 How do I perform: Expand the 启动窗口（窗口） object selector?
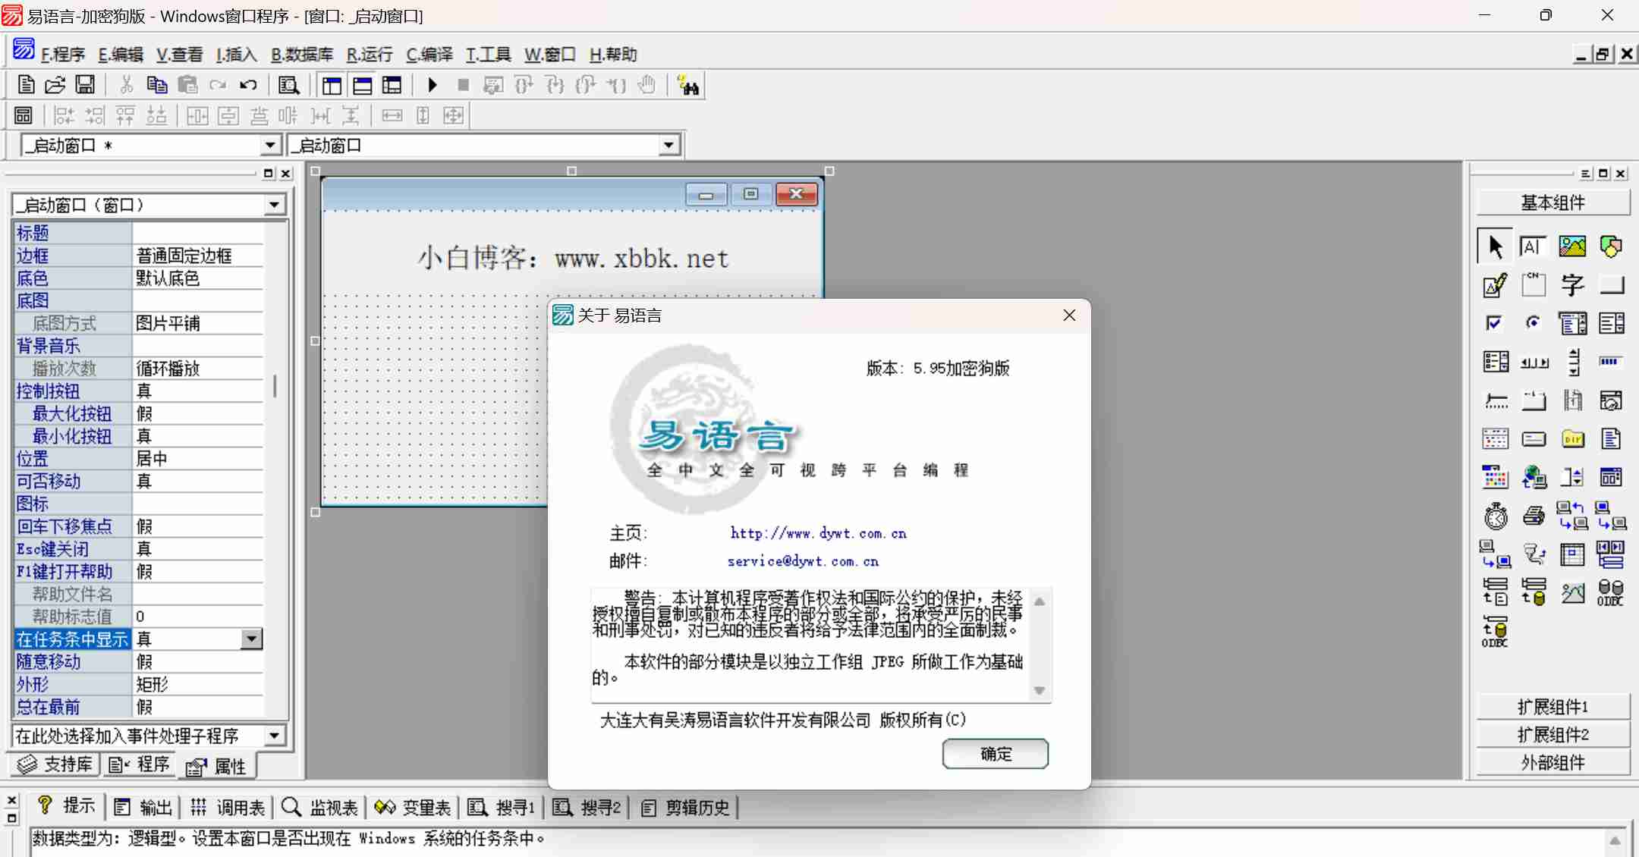coord(275,205)
